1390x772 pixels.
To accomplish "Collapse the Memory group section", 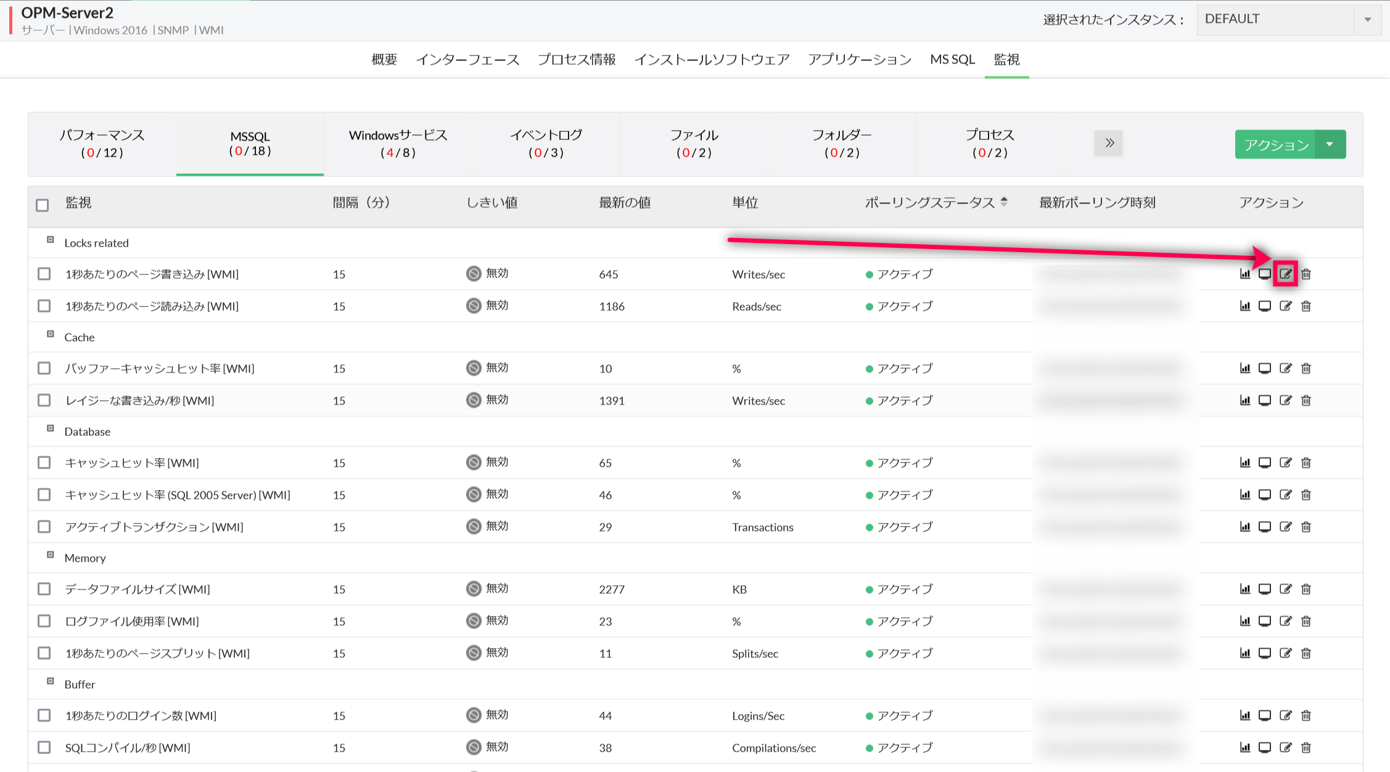I will coord(51,555).
